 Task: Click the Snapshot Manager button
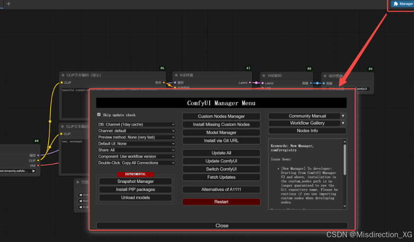click(135, 181)
